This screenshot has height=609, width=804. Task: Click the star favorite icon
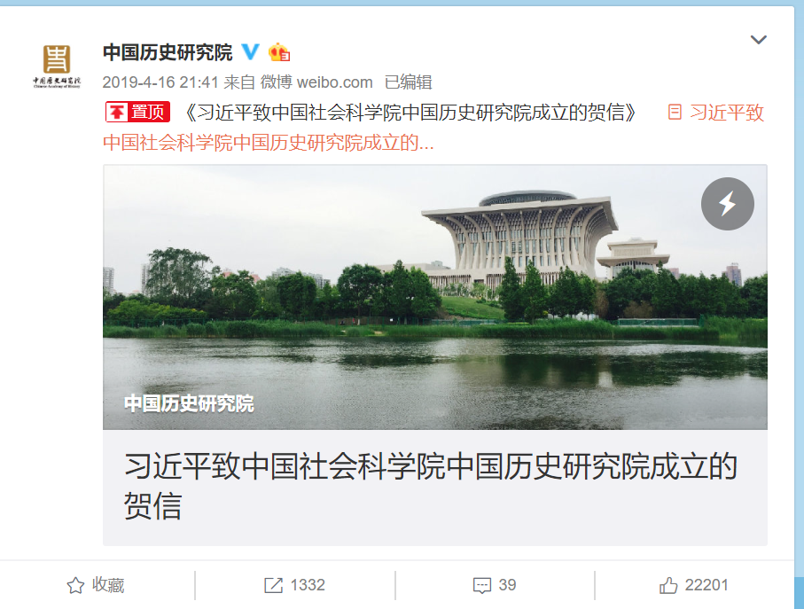tap(75, 585)
